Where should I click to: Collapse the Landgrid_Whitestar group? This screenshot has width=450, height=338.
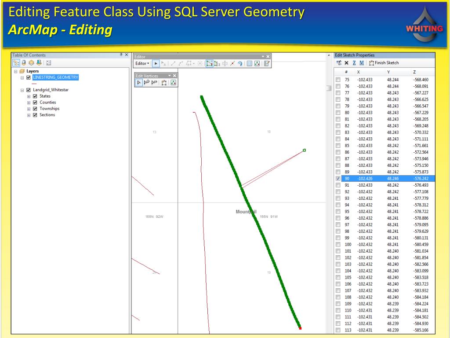(x=22, y=90)
